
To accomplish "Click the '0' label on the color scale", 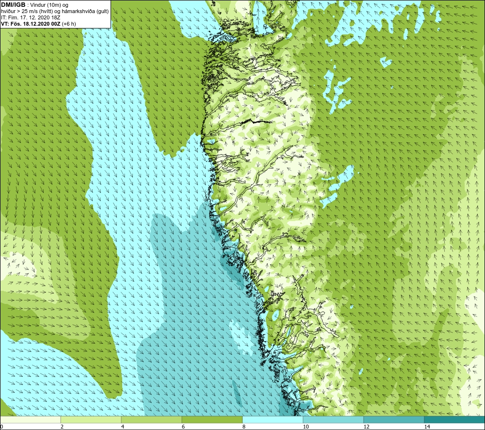I will coord(1,427).
